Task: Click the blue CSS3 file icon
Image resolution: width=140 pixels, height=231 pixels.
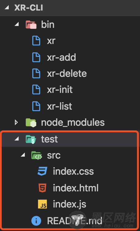Action: pyautogui.click(x=42, y=171)
